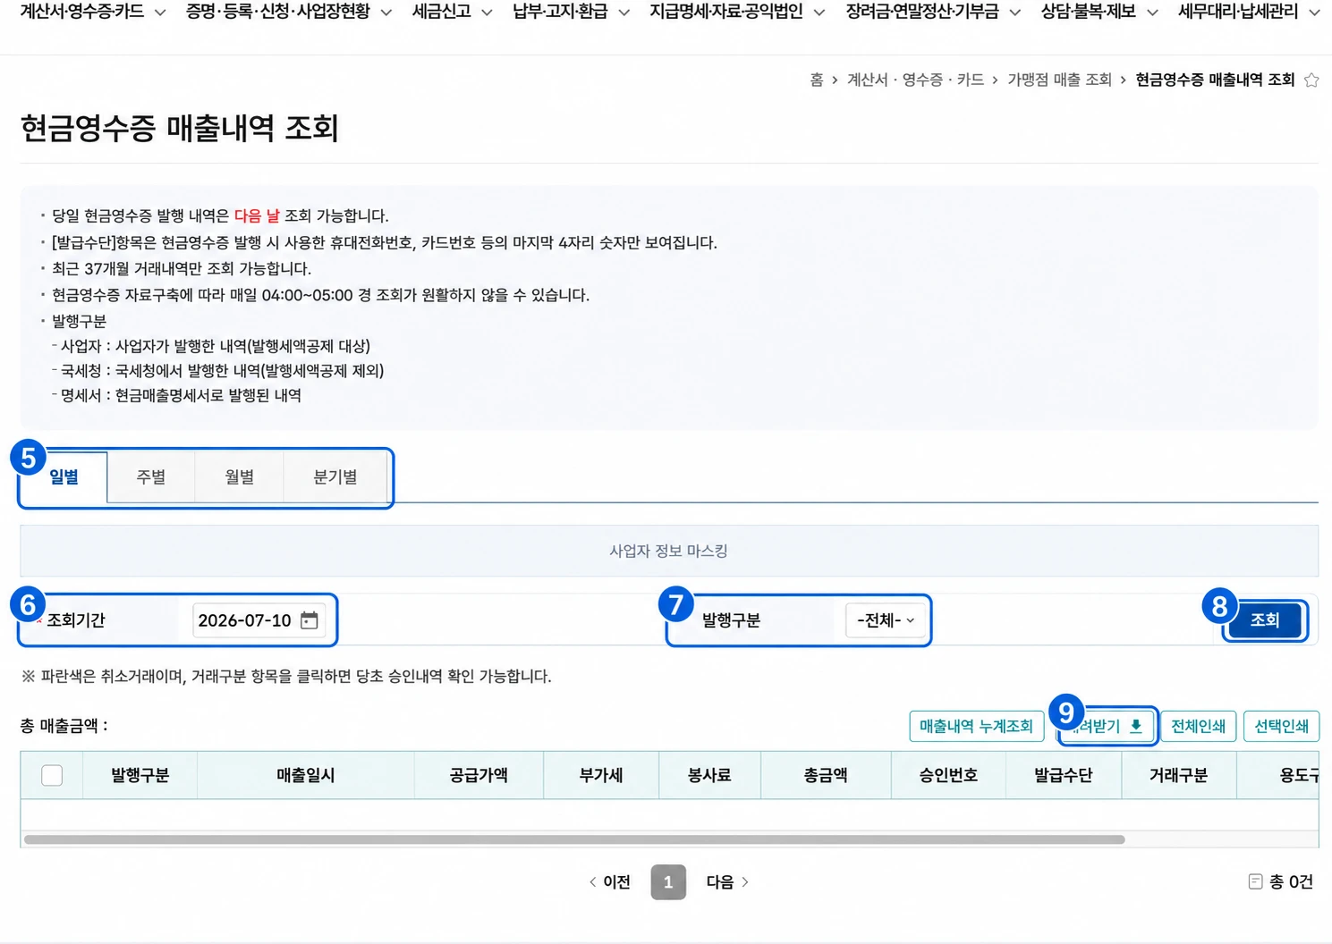The width and height of the screenshot is (1332, 944).
Task: Expand 계산서·영수증·카드 menu
Action: pos(93,13)
